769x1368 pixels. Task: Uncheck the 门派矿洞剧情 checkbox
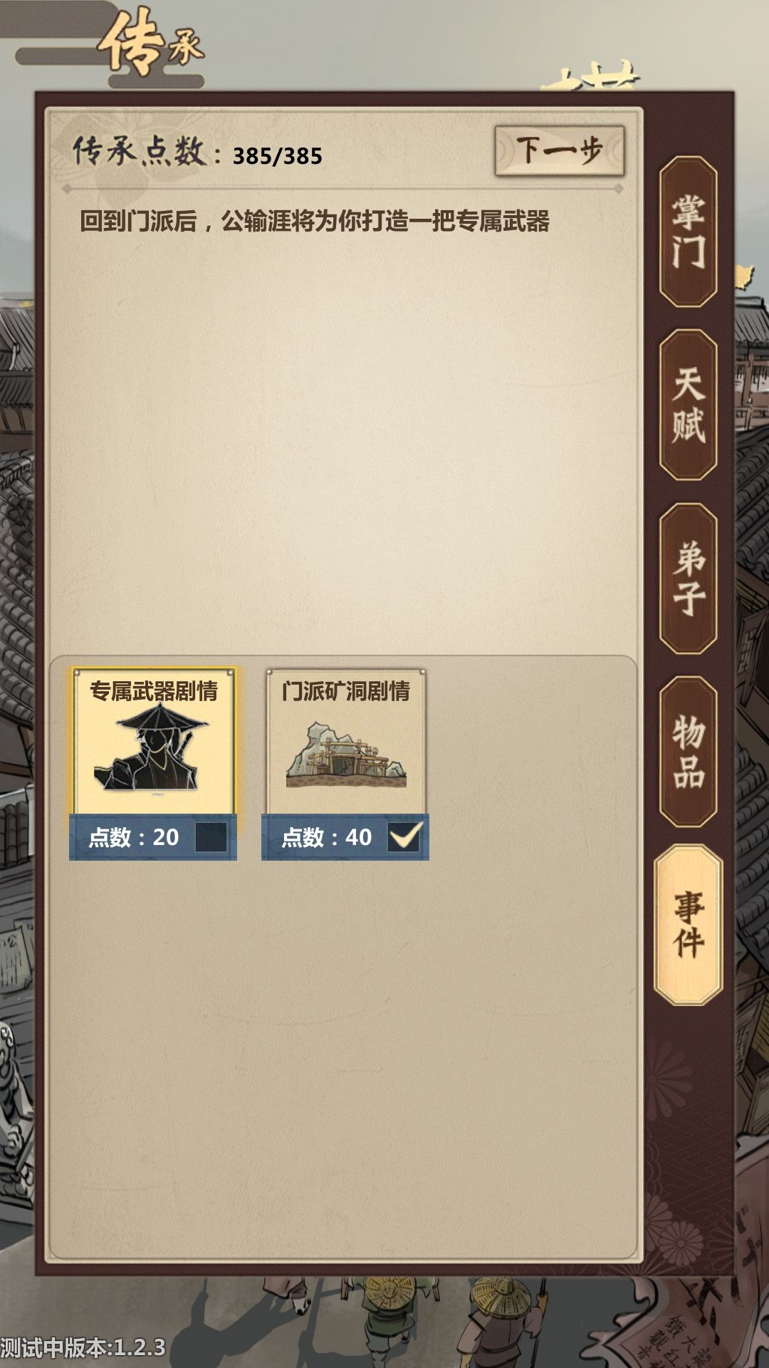click(x=404, y=837)
